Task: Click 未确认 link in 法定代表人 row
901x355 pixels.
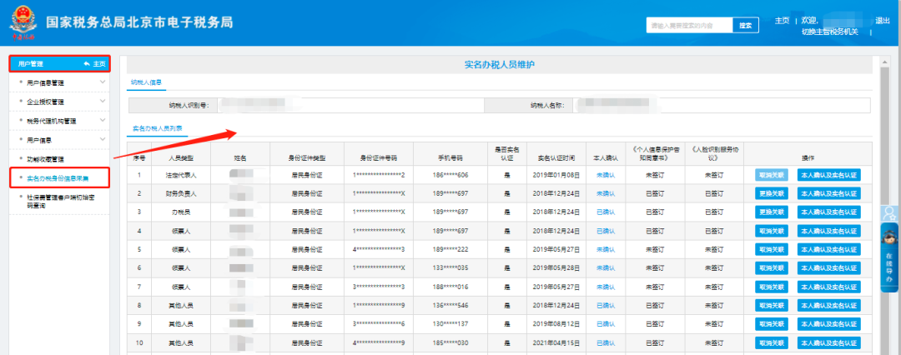Action: (x=606, y=175)
